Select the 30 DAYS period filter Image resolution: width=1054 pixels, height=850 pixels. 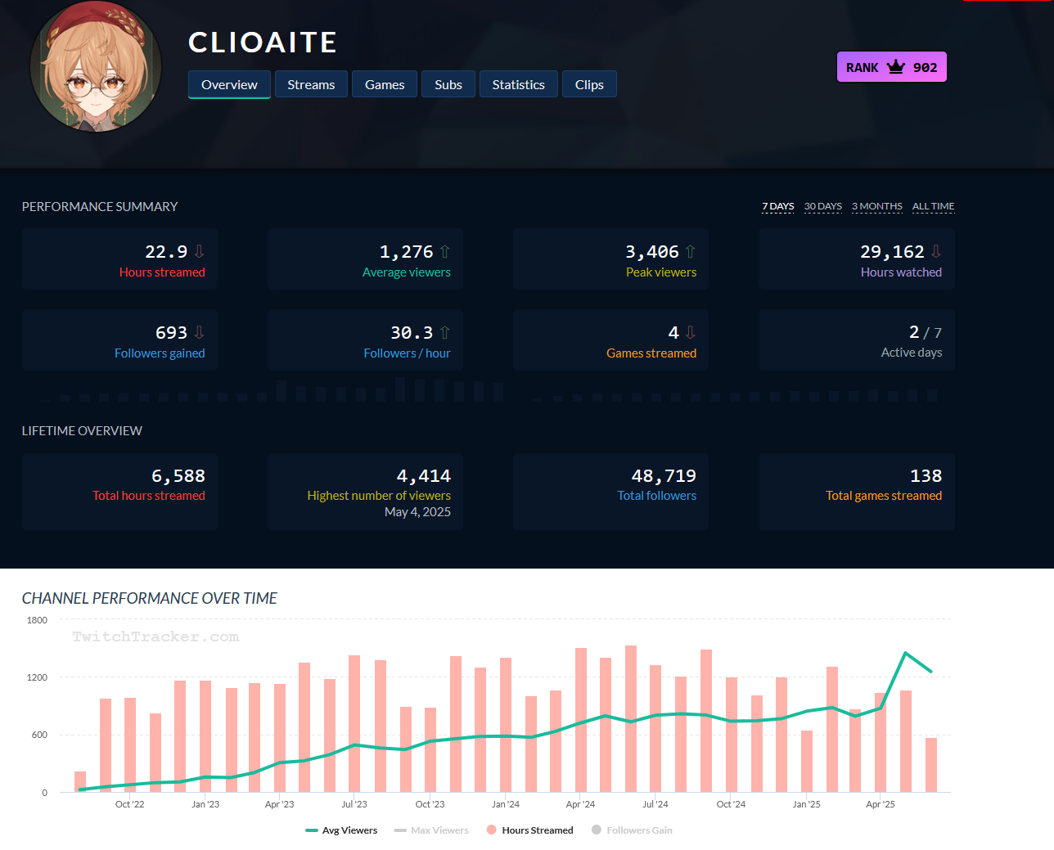click(823, 206)
